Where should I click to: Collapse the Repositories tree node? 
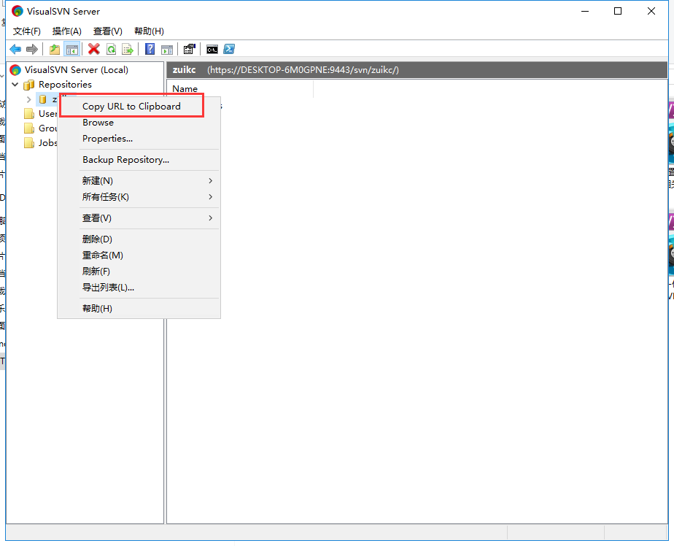15,85
